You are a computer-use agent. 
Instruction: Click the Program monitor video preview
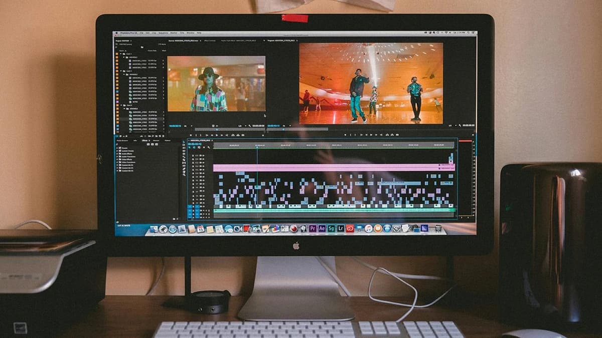tap(371, 83)
